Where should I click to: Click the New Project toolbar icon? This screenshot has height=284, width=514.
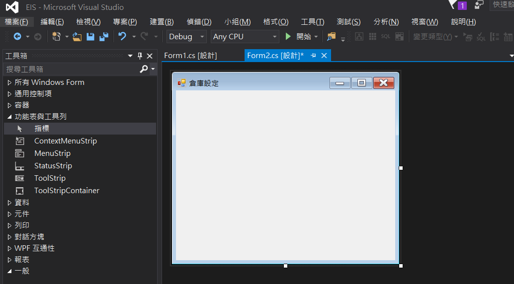pos(56,37)
